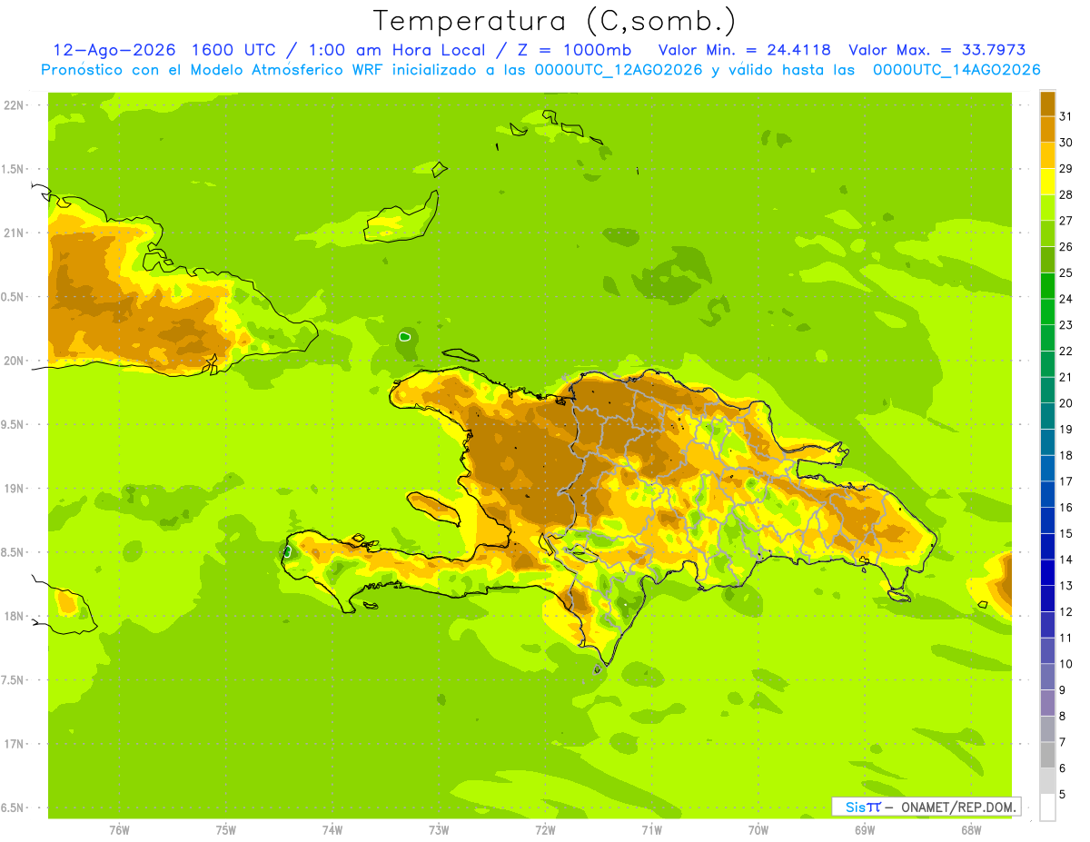Click color scale value 5

[1063, 794]
